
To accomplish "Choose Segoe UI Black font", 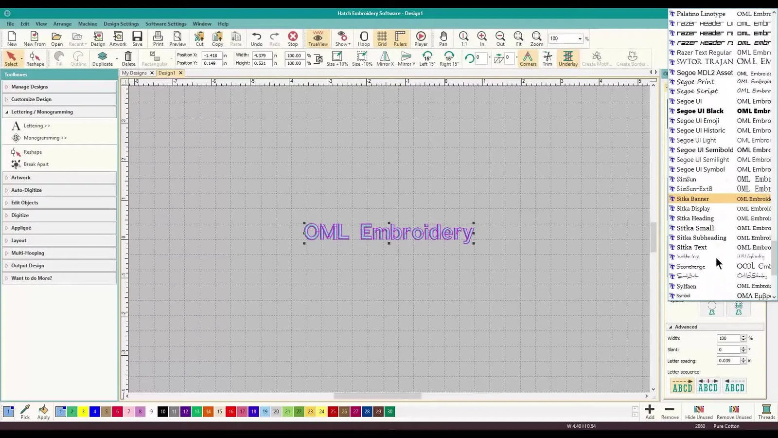I will 720,111.
